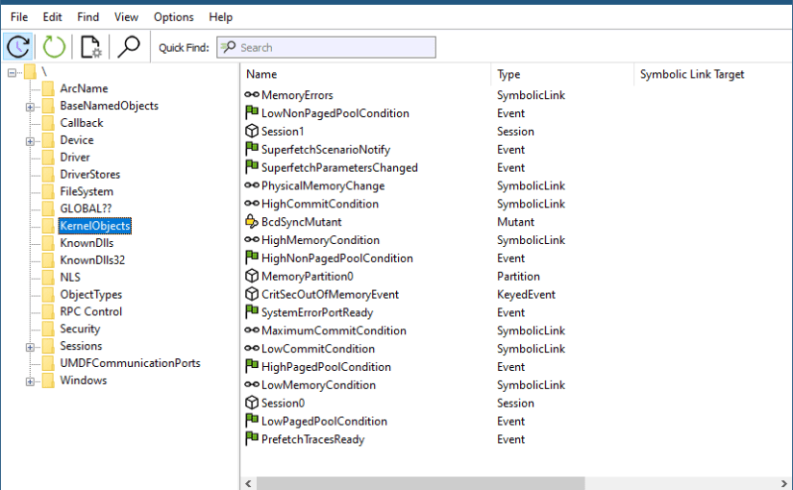Click the LowCommitCondition link icon

tap(252, 349)
